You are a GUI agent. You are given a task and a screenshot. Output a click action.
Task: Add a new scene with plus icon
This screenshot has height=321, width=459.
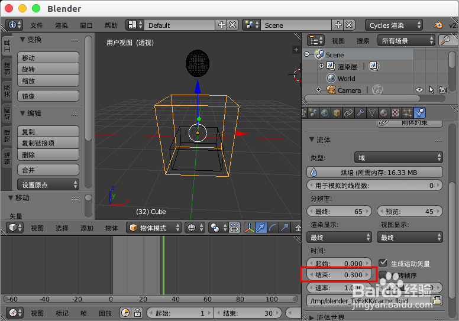pos(338,25)
